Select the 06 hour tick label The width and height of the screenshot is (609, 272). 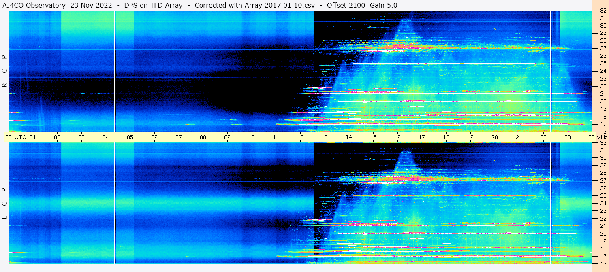[x=154, y=137]
